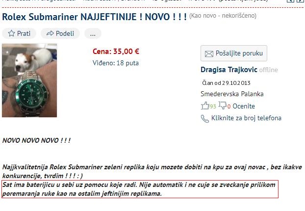The image size is (305, 211).
Task: Click the Podeli share button label
Action: [65, 33]
